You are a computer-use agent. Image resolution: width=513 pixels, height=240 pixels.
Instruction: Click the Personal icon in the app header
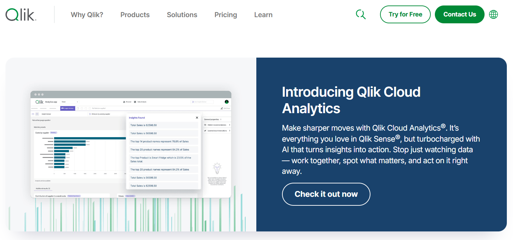pyautogui.click(x=124, y=102)
